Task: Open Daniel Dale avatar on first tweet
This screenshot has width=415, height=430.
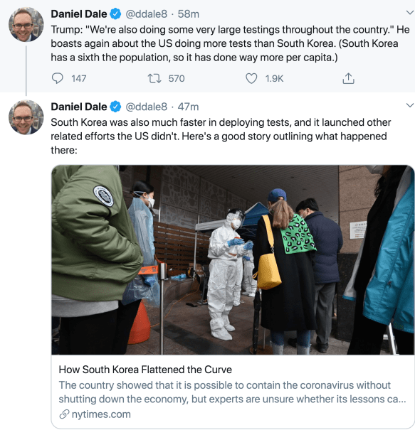Action: (26, 24)
